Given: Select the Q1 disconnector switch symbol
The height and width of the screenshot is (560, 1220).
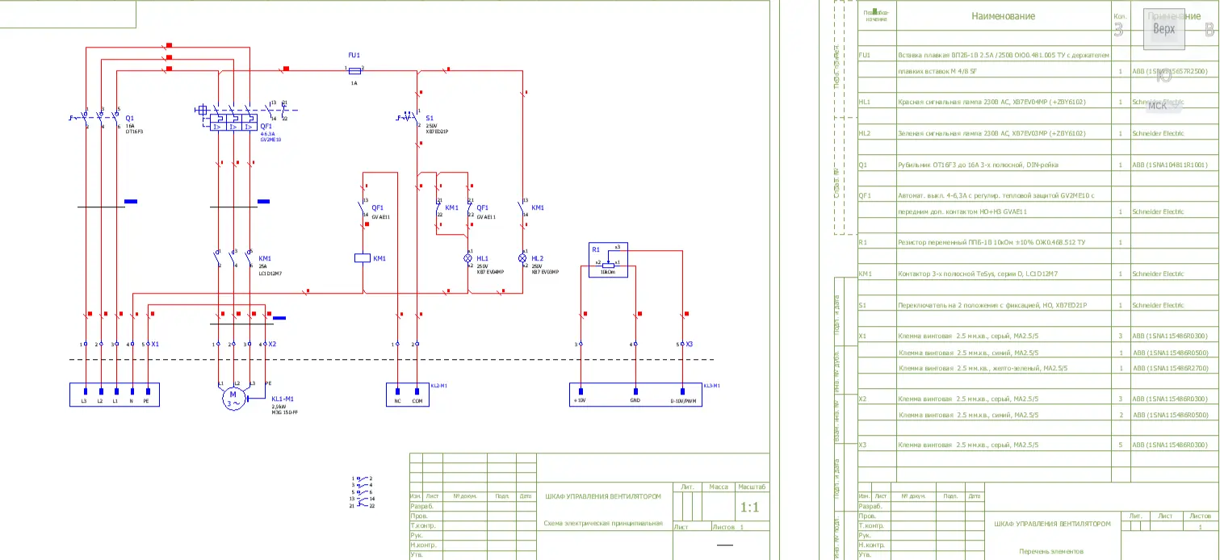Looking at the screenshot, I should pyautogui.click(x=100, y=118).
